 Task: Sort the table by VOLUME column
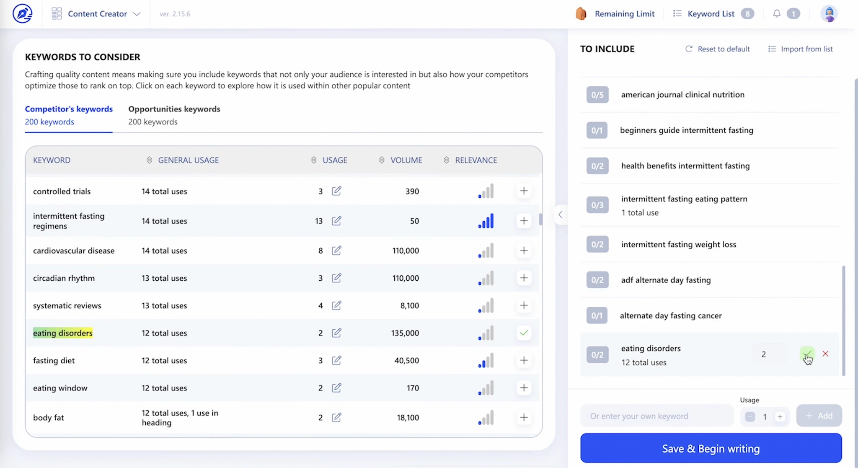[381, 160]
